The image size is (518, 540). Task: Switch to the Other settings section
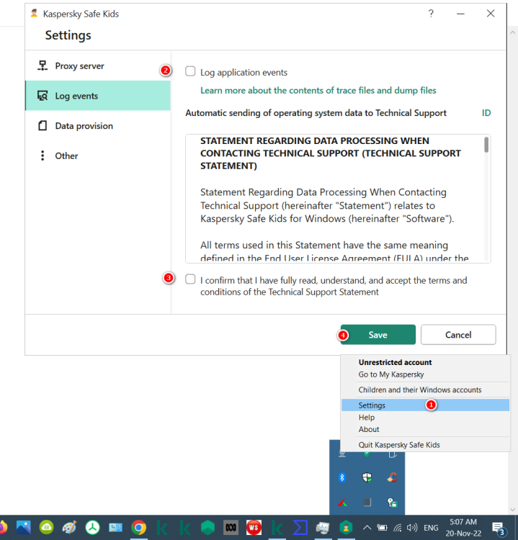tap(98, 156)
